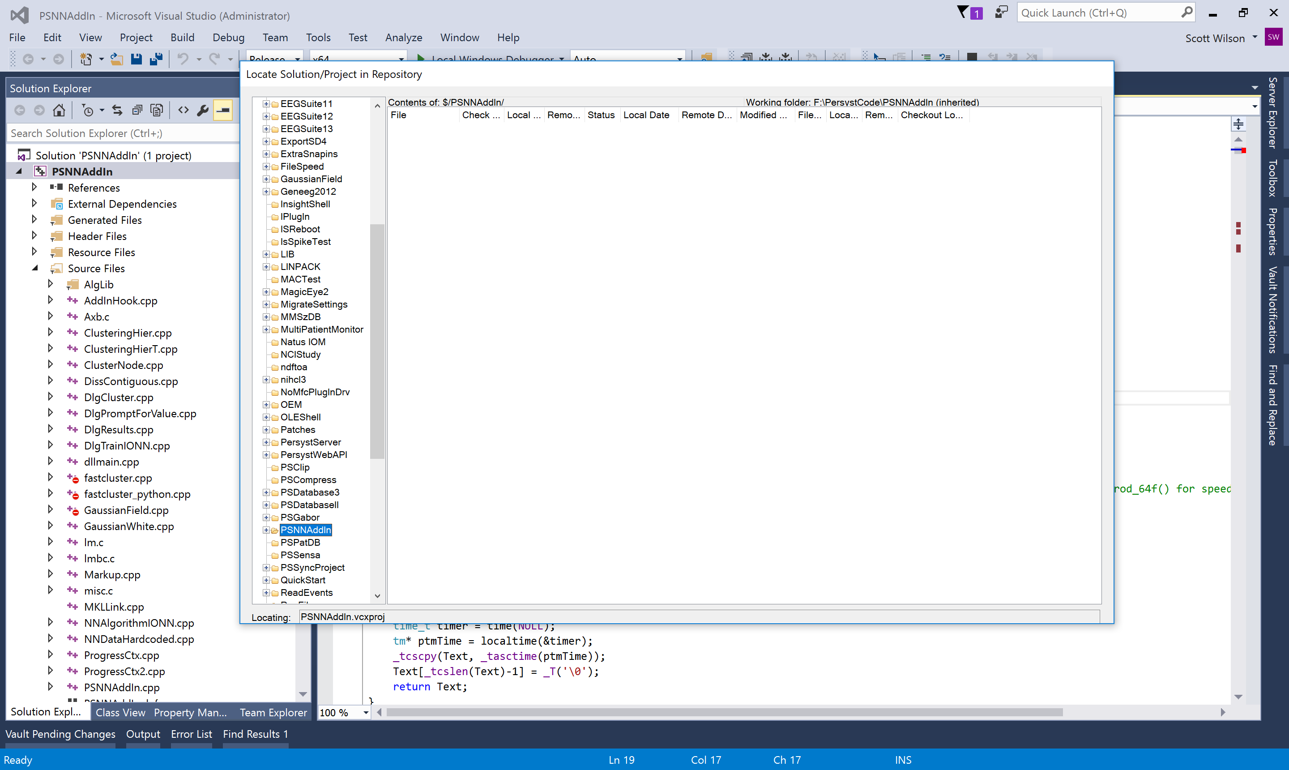1289x770 pixels.
Task: Open the Debug menu
Action: [228, 37]
